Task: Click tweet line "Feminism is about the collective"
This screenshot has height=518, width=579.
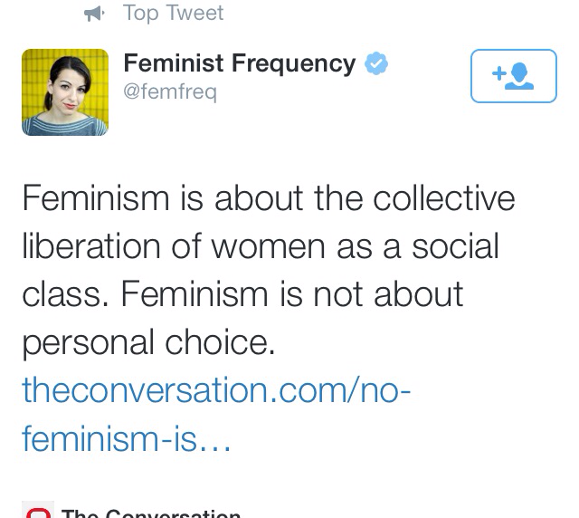Action: pyautogui.click(x=269, y=198)
